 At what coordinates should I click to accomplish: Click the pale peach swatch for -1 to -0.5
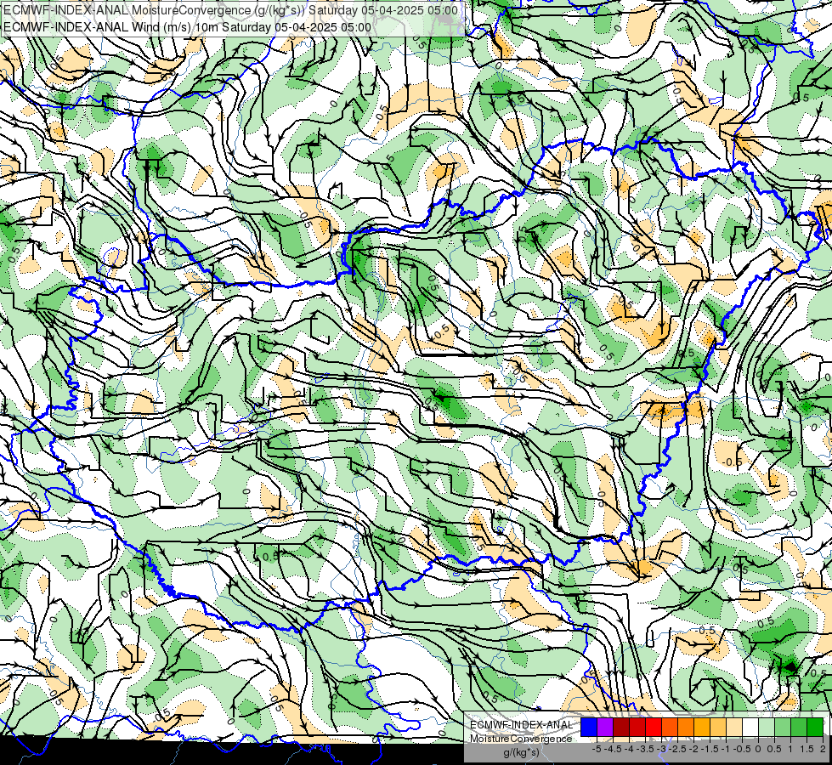click(x=734, y=728)
